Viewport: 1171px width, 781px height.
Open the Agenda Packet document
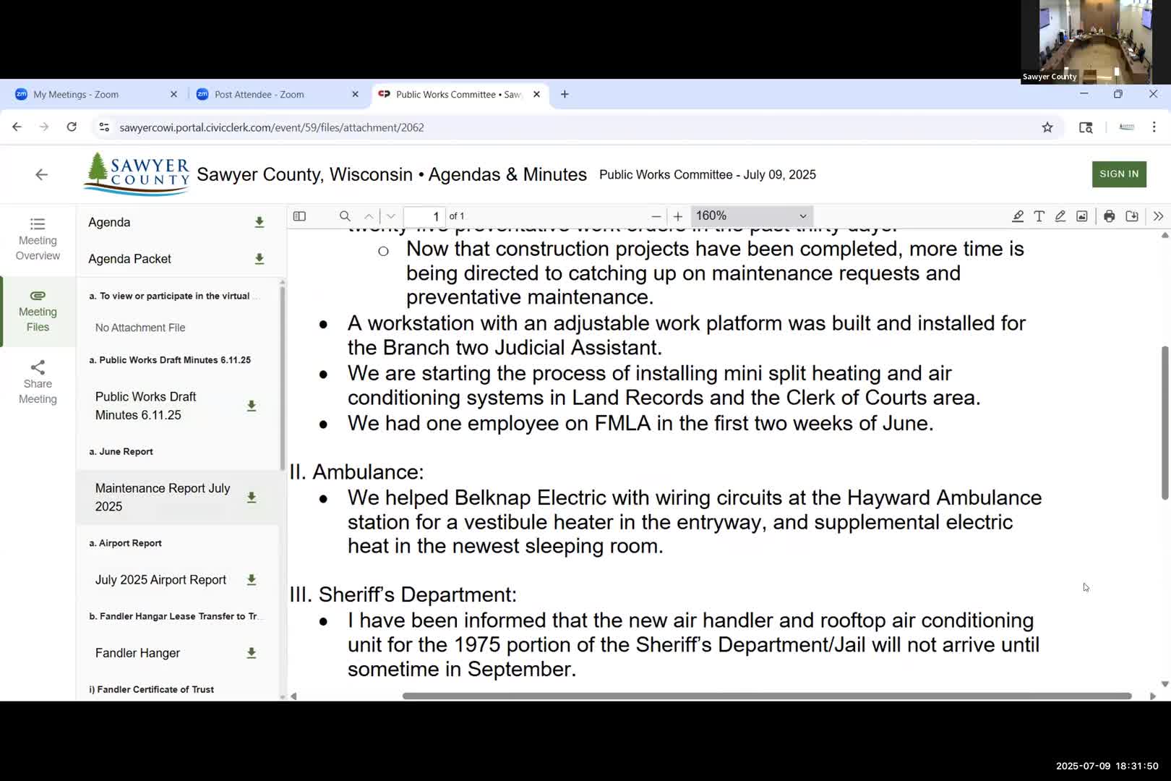tap(130, 259)
